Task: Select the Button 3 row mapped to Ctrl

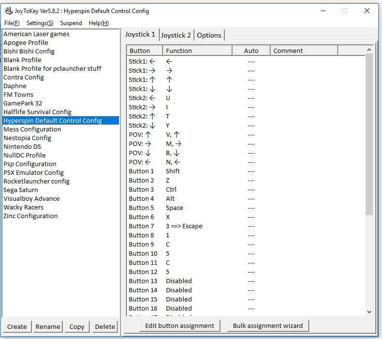Action: pyautogui.click(x=246, y=190)
